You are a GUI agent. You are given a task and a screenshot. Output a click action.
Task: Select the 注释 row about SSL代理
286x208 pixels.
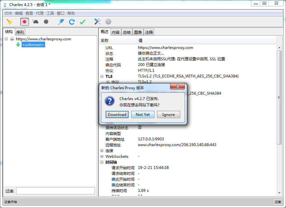click(x=188, y=59)
